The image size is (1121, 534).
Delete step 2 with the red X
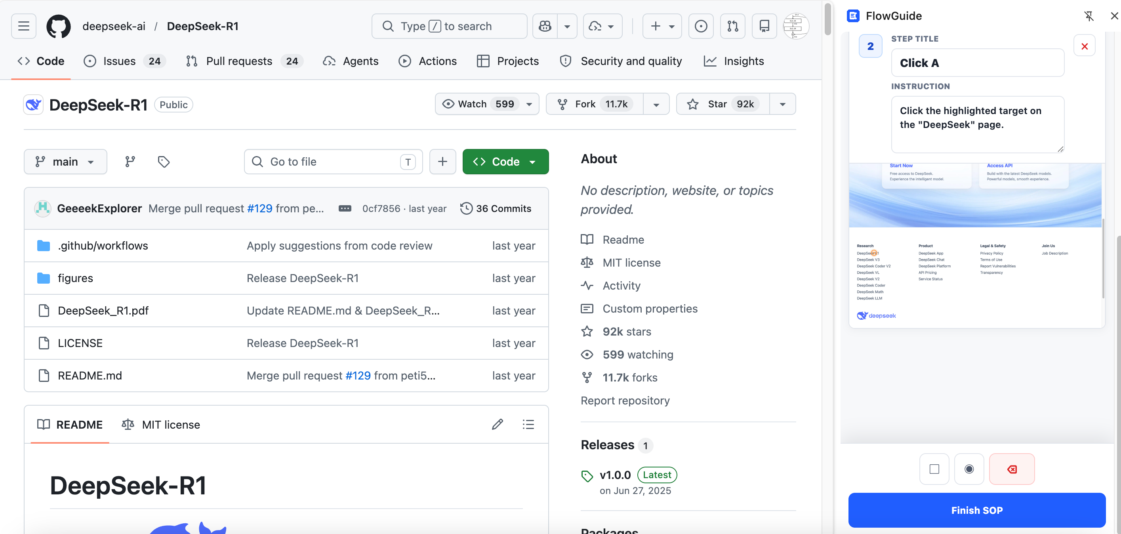(1084, 46)
